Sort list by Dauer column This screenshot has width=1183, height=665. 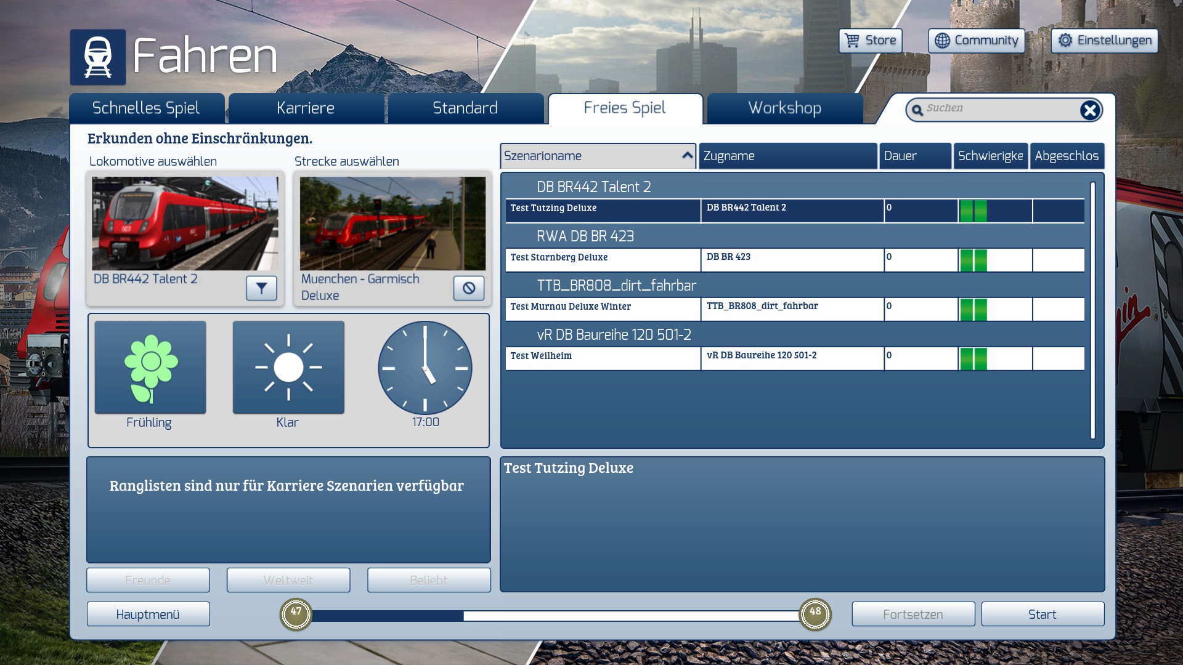tap(915, 156)
